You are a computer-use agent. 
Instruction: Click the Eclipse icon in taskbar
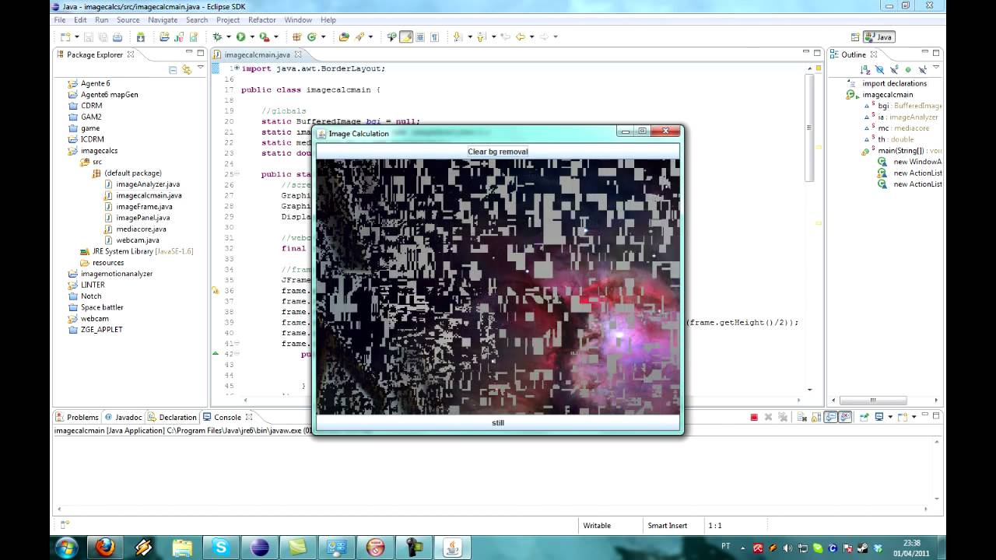[x=259, y=548]
